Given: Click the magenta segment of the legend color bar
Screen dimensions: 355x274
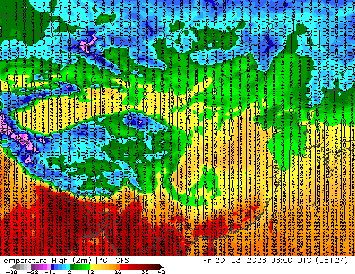Looking at the screenshot, I should 45,267.
